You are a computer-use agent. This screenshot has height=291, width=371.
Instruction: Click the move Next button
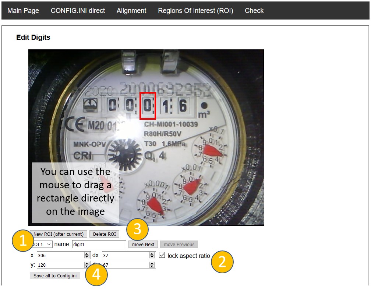143,245
